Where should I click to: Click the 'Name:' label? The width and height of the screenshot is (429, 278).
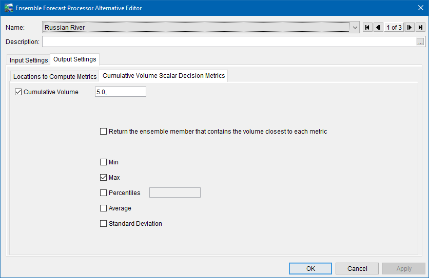click(15, 27)
